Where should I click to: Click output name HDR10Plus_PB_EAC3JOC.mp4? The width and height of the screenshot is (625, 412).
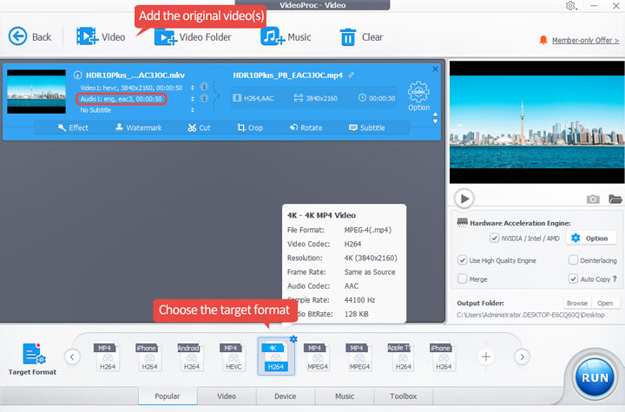coord(287,75)
